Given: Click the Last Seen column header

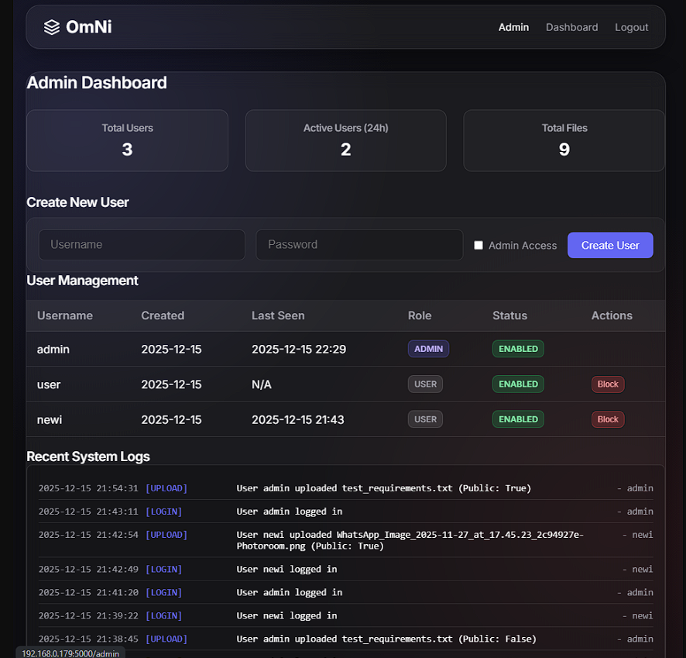Looking at the screenshot, I should pos(278,315).
